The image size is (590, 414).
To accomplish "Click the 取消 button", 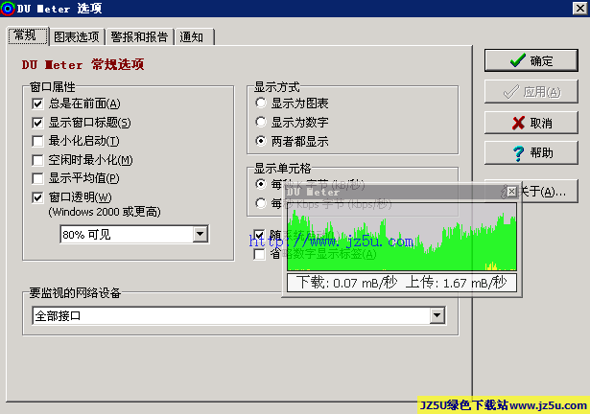I will pyautogui.click(x=531, y=123).
